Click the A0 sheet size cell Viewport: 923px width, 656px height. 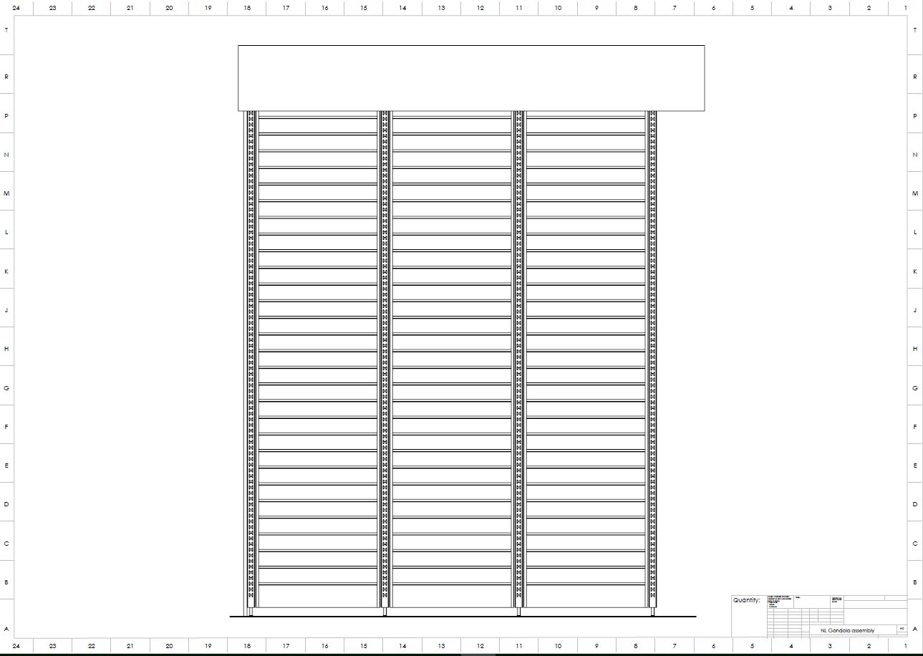[x=902, y=629]
